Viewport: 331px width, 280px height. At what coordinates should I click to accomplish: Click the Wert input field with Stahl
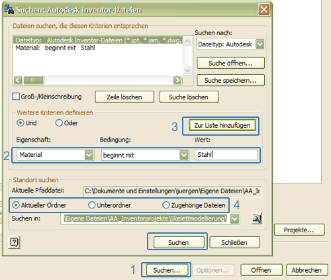point(226,155)
